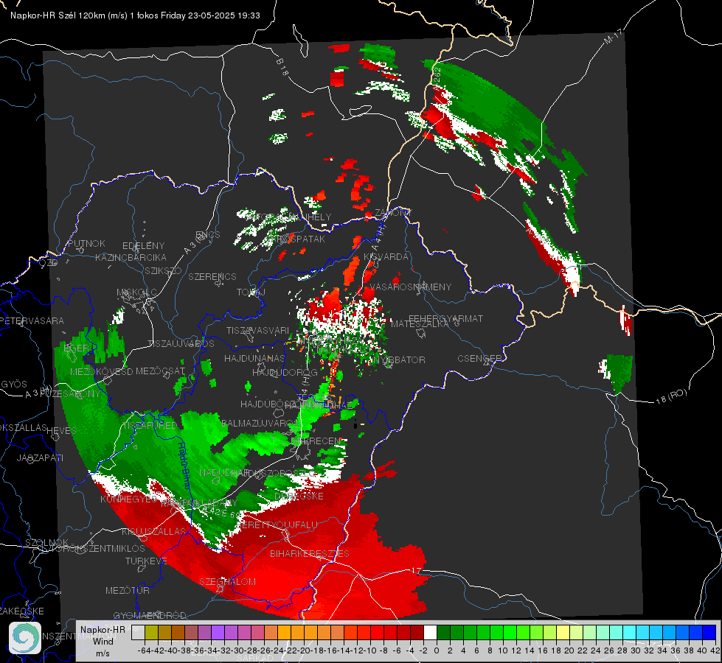Click the KISÚJSZÁLLÁS town label
The height and width of the screenshot is (663, 722).
153,532
